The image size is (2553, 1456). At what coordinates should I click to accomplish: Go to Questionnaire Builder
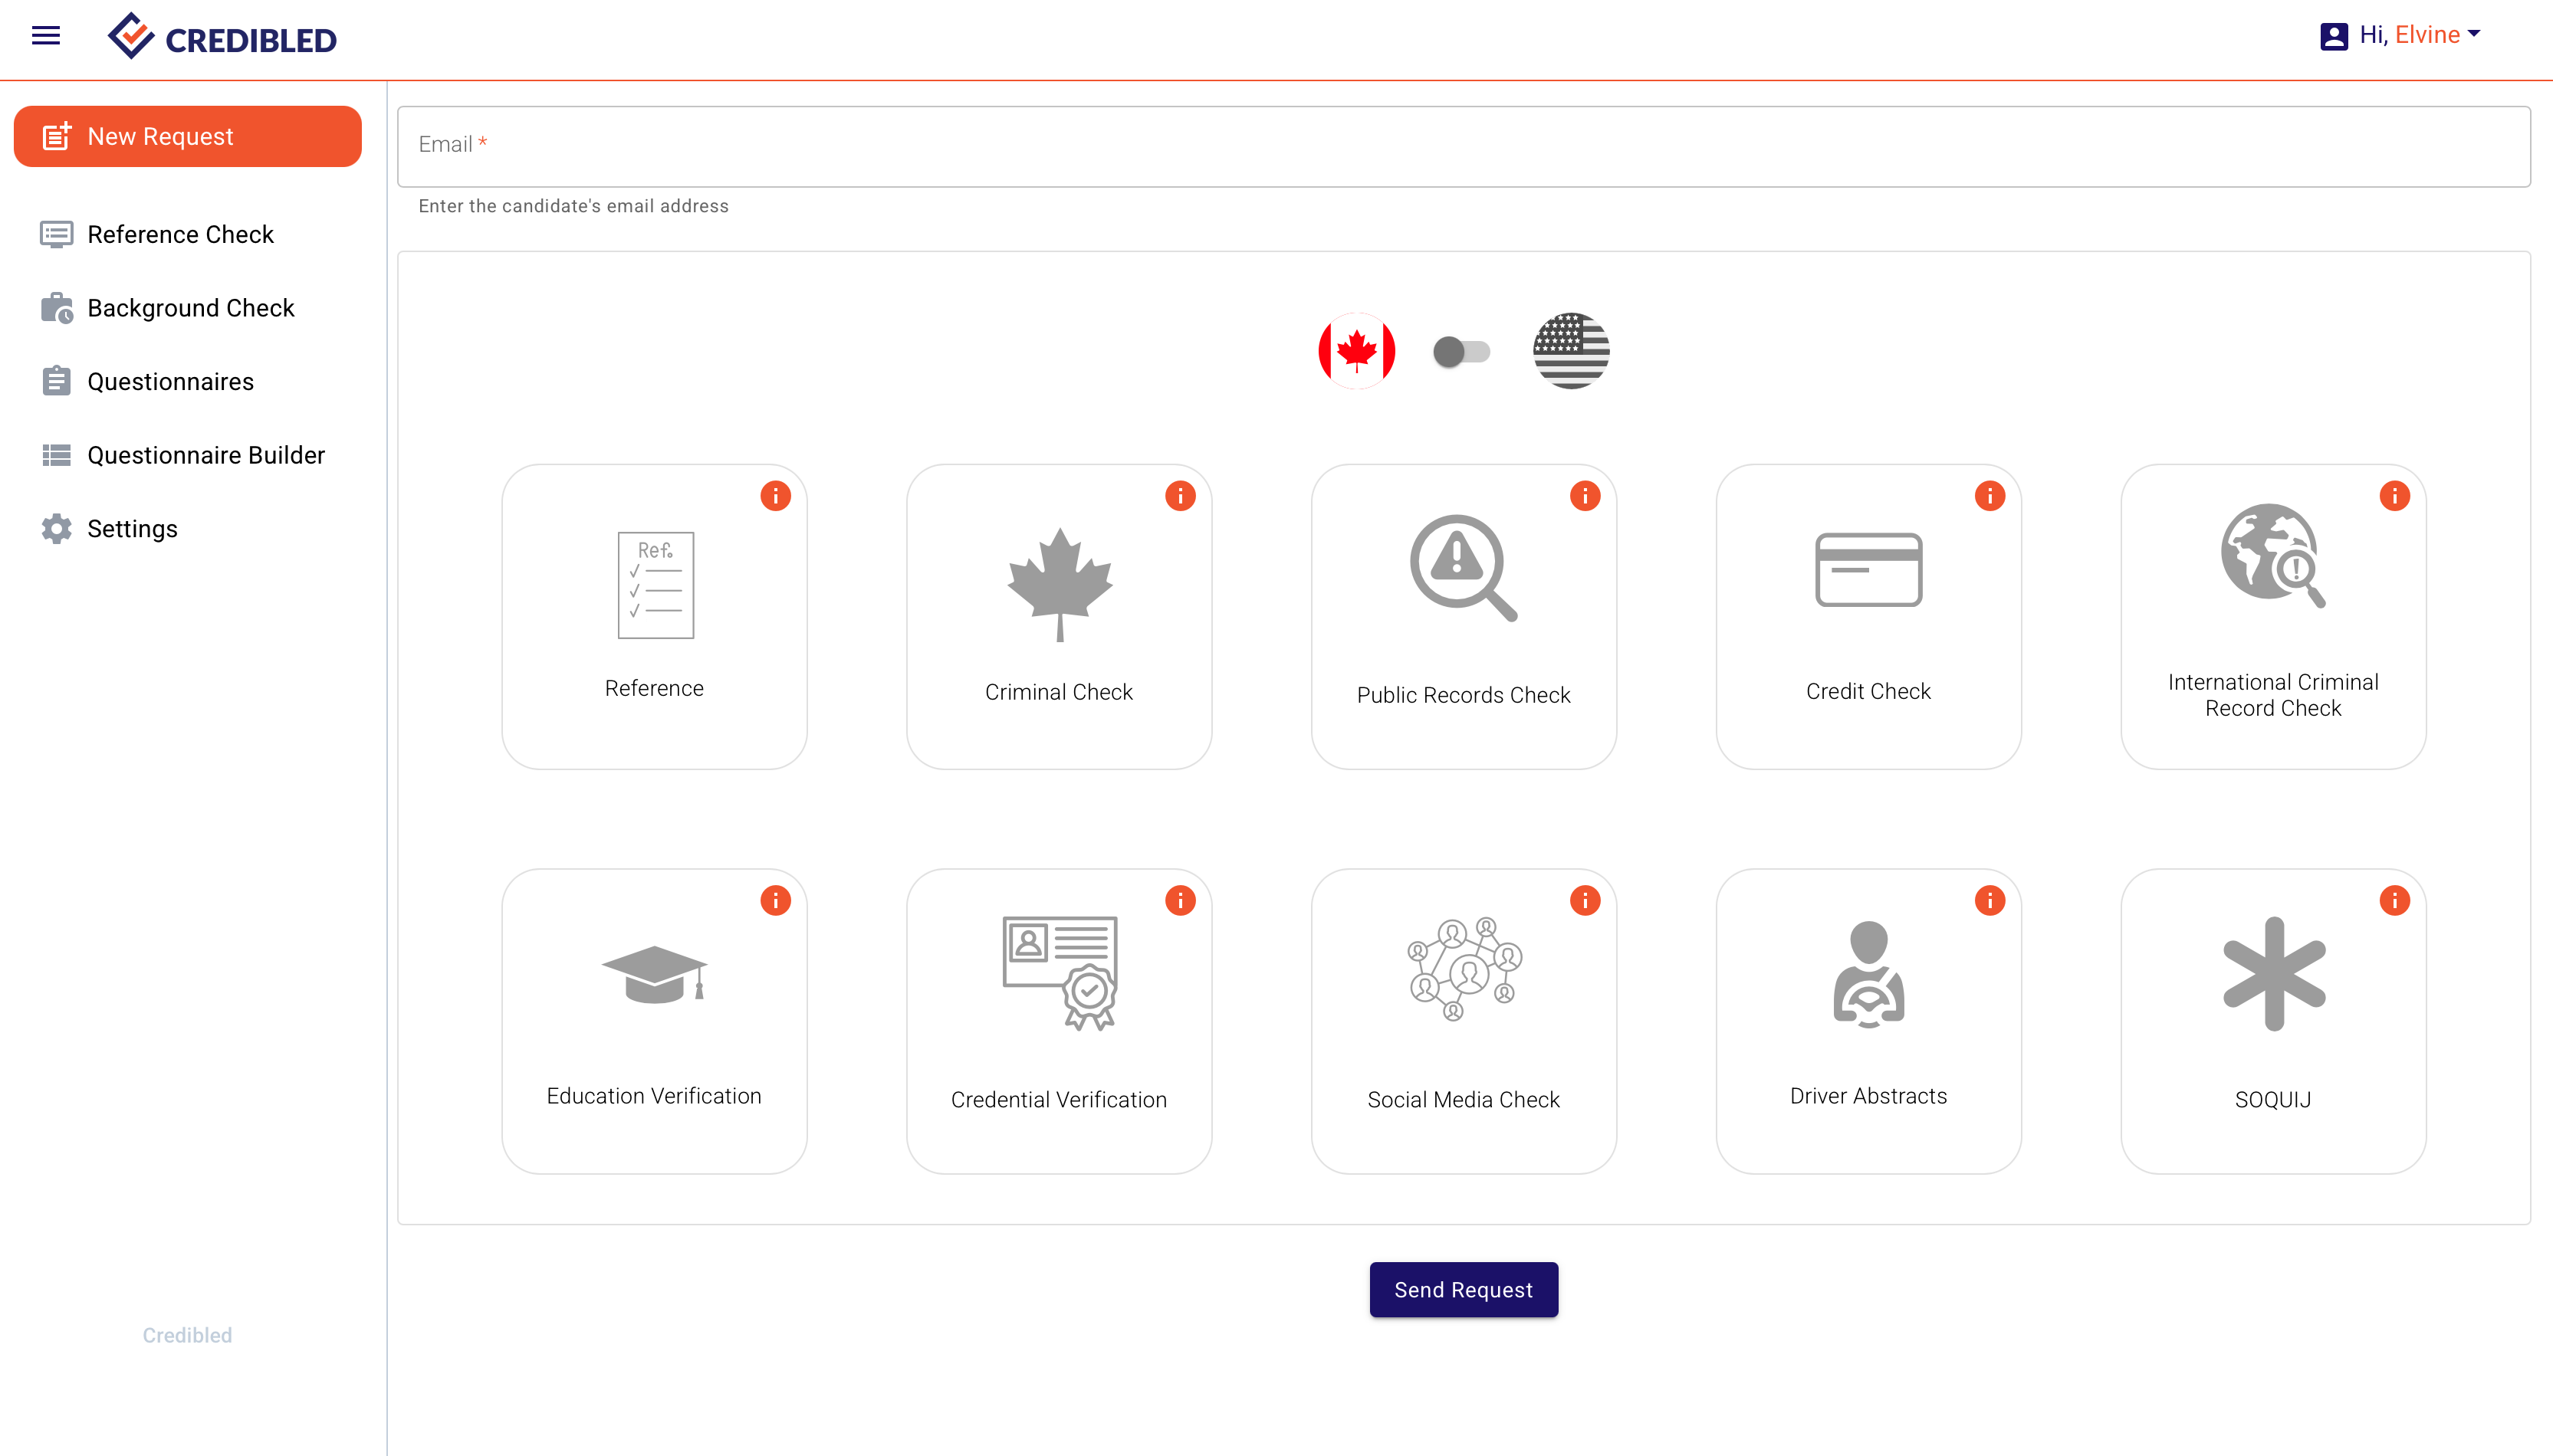205,455
